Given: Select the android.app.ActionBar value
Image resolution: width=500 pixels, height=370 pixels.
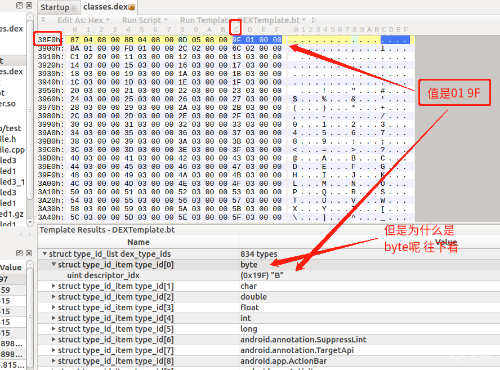Looking at the screenshot, I should [x=283, y=361].
